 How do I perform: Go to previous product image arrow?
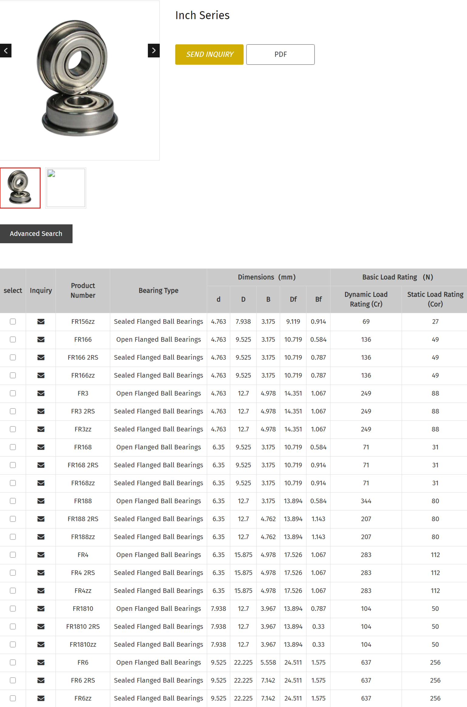(6, 50)
